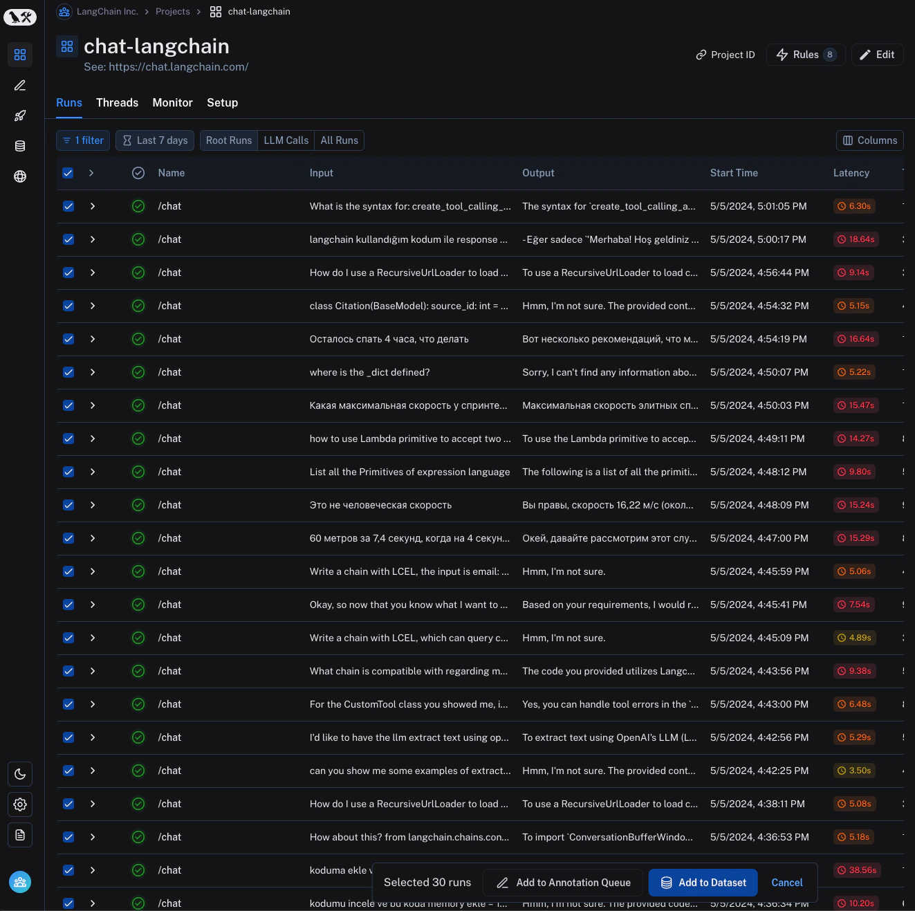Select the annotation pencil icon in sidebar
Viewport: 915px width, 911px height.
(19, 85)
